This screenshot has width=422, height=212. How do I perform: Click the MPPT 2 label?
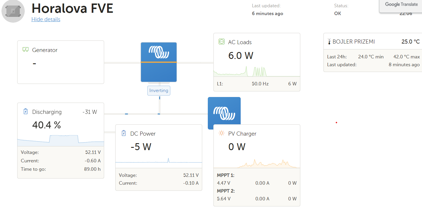(x=226, y=191)
